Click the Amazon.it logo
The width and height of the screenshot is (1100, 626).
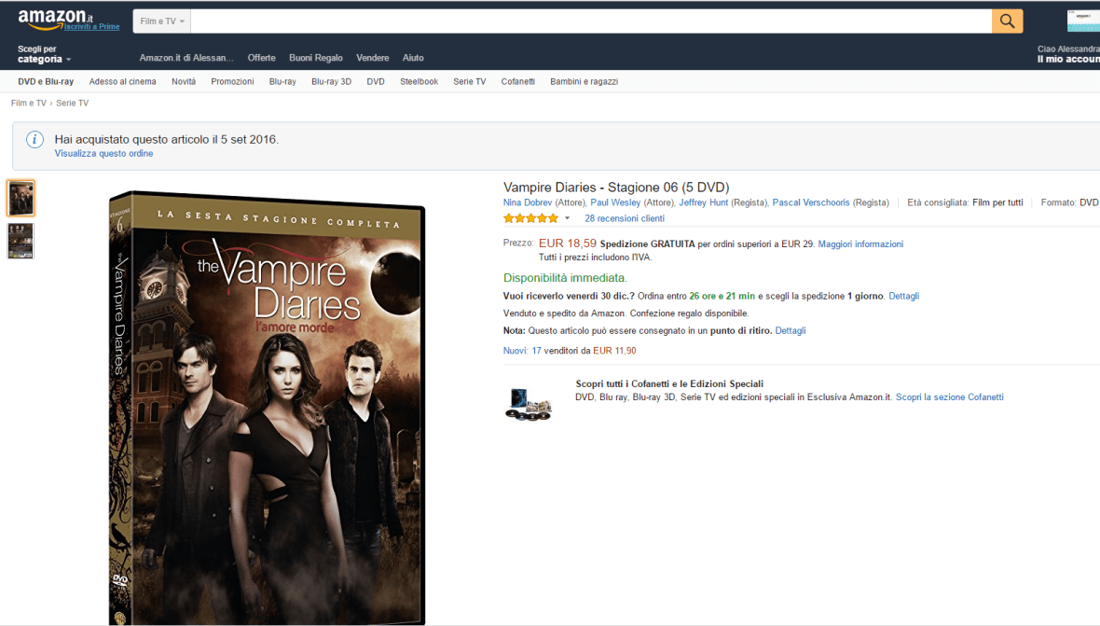tap(55, 18)
